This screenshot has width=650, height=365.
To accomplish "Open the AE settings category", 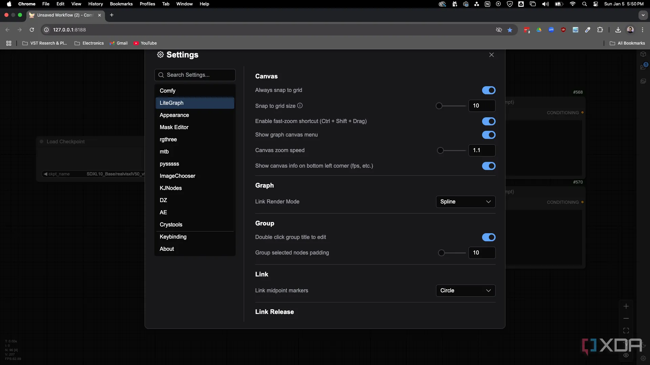I will click(x=195, y=212).
